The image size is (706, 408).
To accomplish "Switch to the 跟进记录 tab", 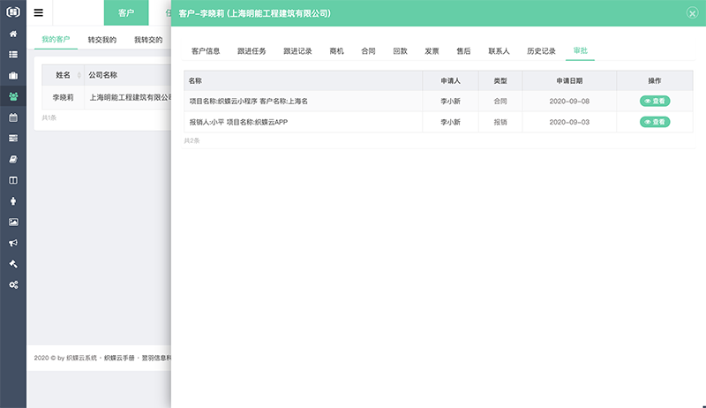I will [297, 51].
